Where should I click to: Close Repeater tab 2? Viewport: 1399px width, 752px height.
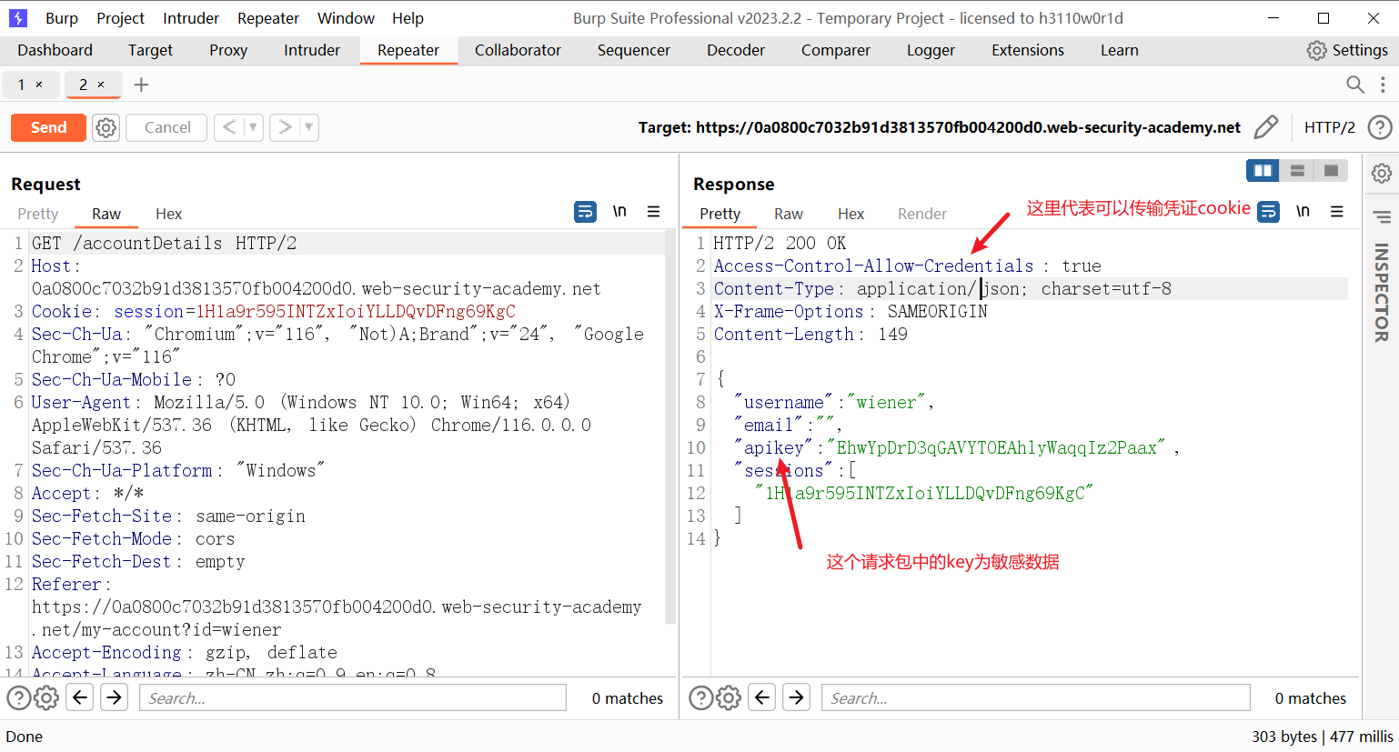pos(101,85)
